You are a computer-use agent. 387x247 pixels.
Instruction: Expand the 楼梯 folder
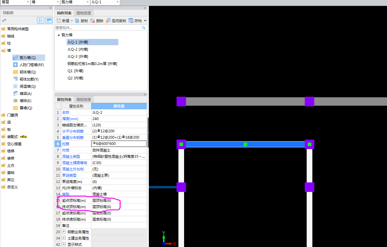3,151
